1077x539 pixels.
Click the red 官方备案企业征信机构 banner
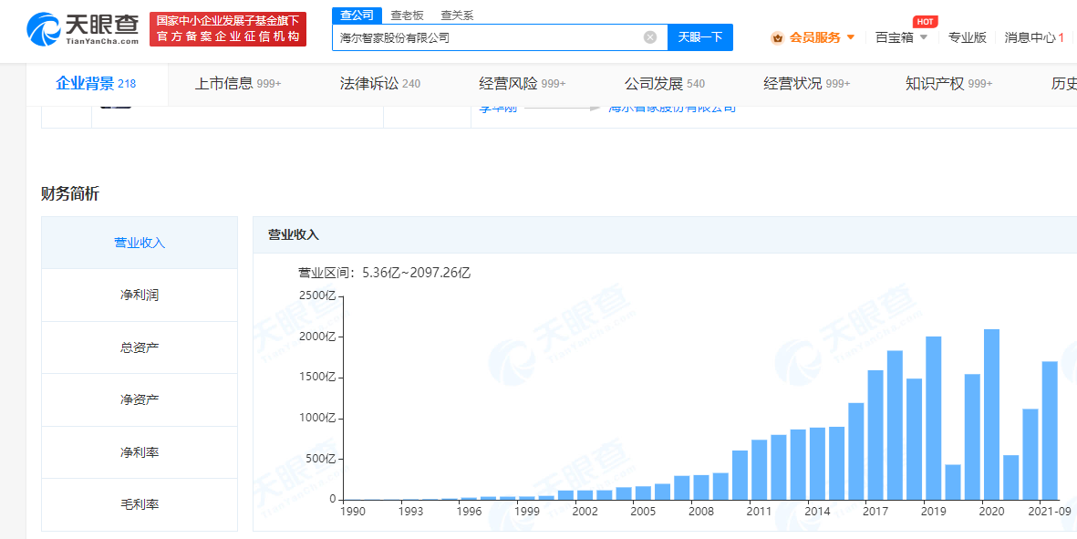(x=228, y=29)
